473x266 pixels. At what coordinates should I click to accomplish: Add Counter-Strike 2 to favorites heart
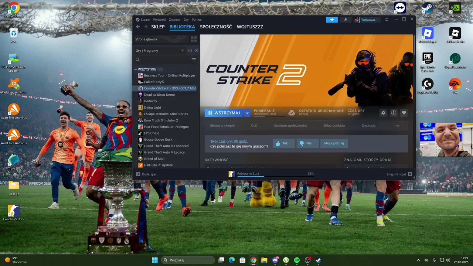click(404, 113)
